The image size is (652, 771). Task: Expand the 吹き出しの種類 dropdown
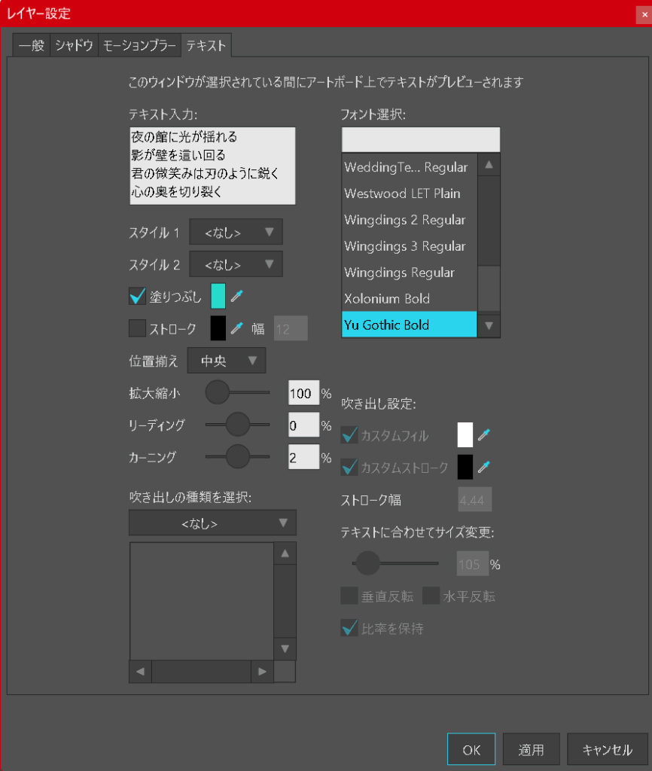point(212,523)
